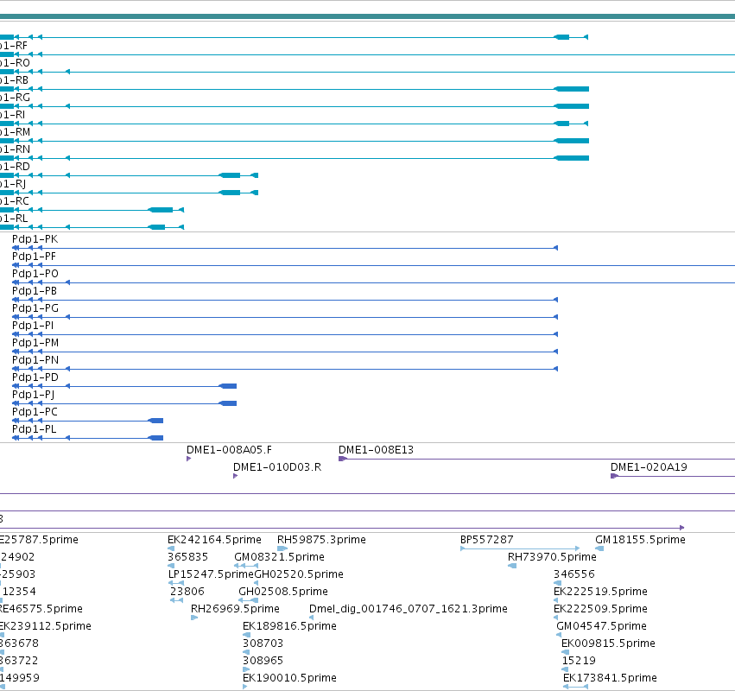Click the Dmel_dig_001746_0707_1621.3prime label
Screen dimensions: 735x691
pos(409,609)
